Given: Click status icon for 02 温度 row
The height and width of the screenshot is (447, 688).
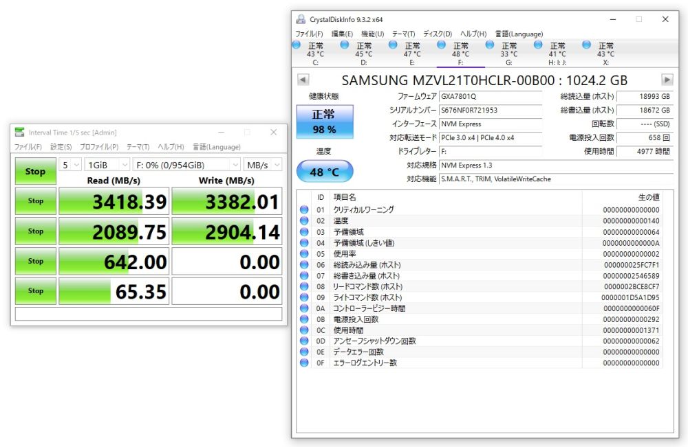Looking at the screenshot, I should point(304,220).
